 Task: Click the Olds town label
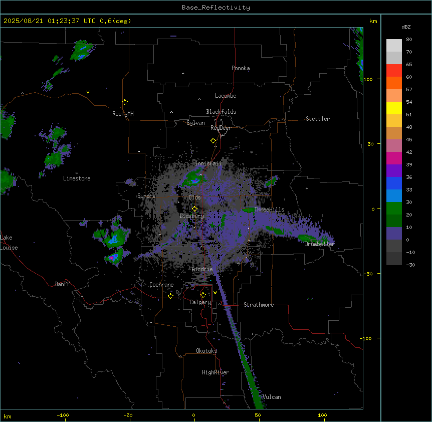(x=194, y=197)
